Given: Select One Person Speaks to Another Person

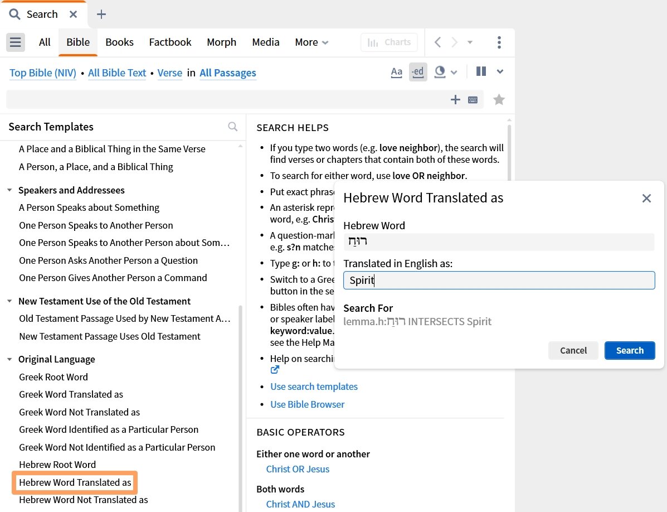Looking at the screenshot, I should tap(96, 225).
